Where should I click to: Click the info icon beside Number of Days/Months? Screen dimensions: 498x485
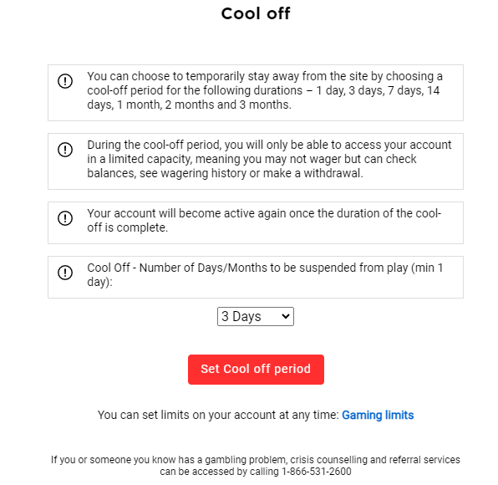[x=65, y=273]
